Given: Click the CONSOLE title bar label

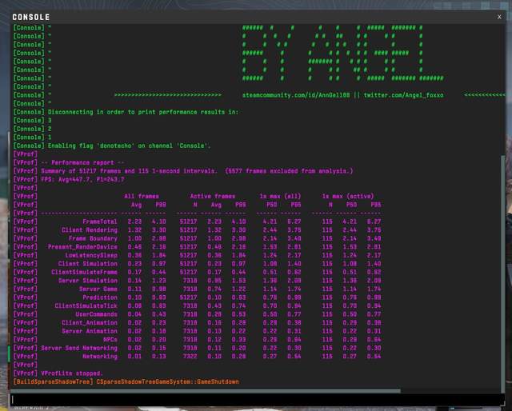Looking at the screenshot, I should click(31, 17).
